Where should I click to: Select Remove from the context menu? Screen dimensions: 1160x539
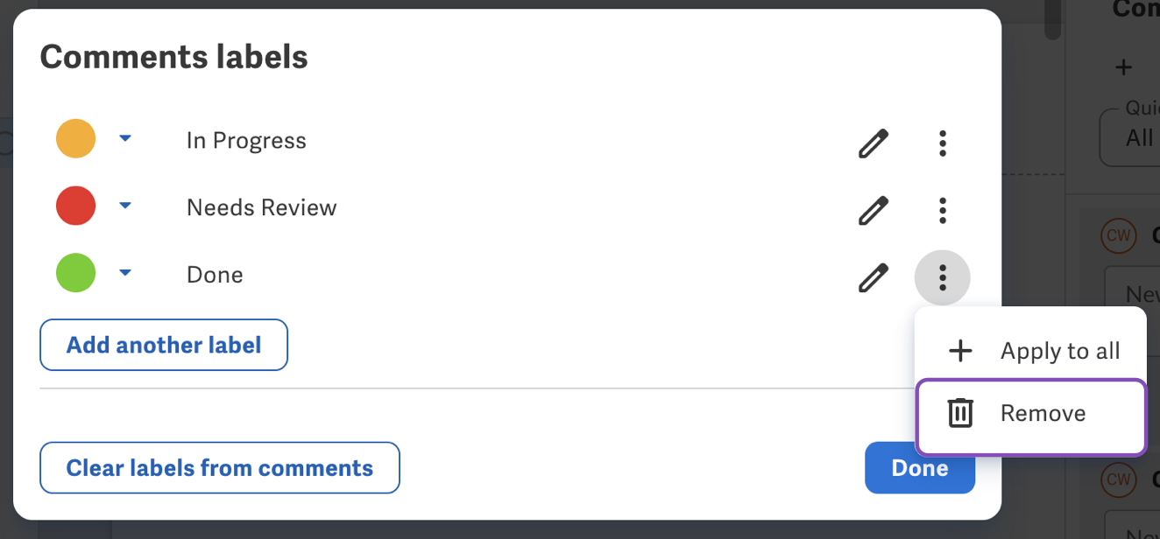[1030, 413]
